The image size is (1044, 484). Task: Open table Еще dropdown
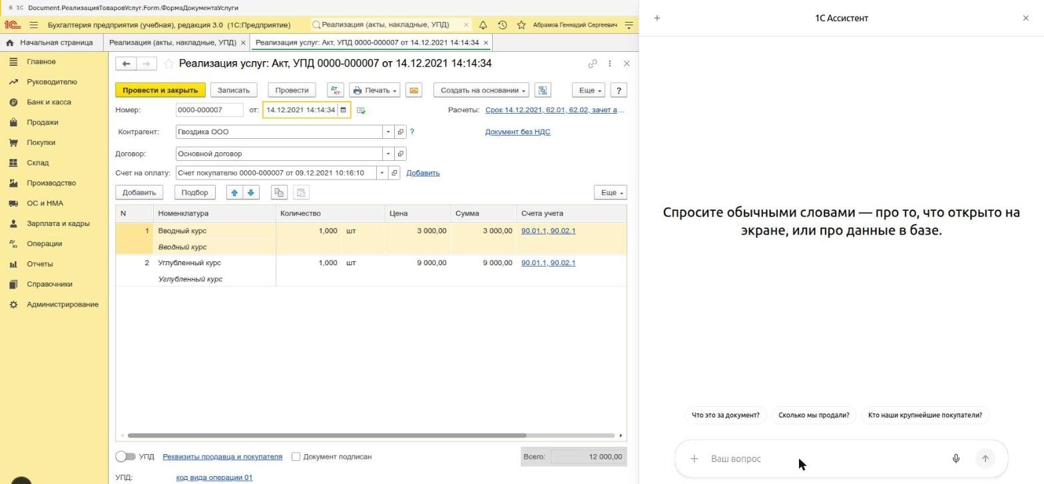tap(611, 193)
